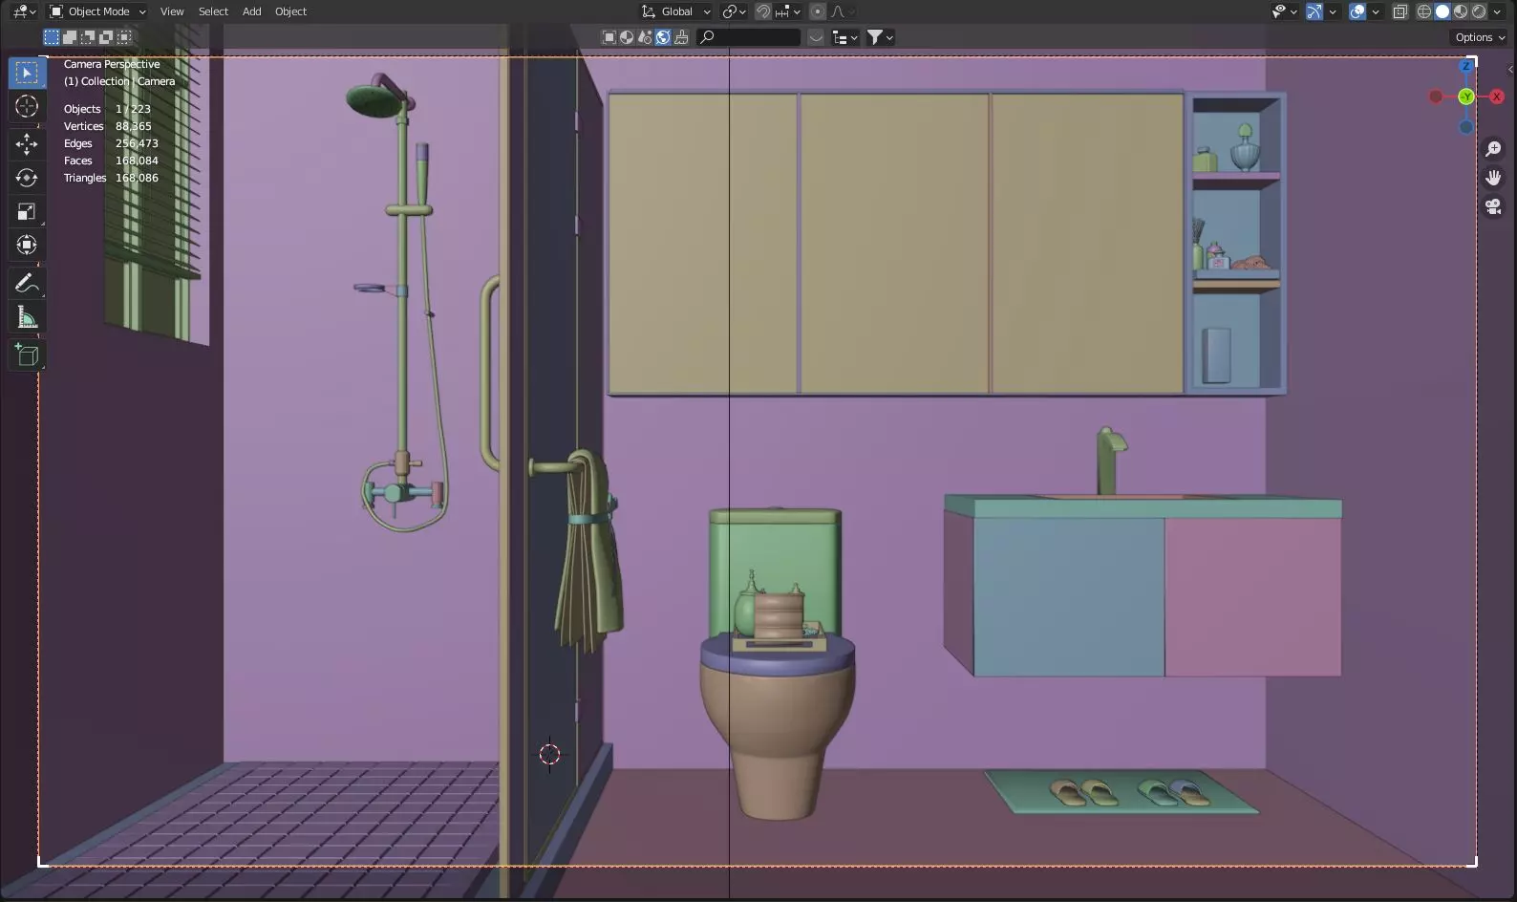Open the Add menu
Image resolution: width=1517 pixels, height=902 pixels.
click(x=251, y=11)
